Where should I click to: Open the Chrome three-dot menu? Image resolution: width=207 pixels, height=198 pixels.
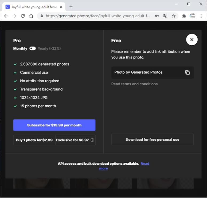(x=201, y=16)
